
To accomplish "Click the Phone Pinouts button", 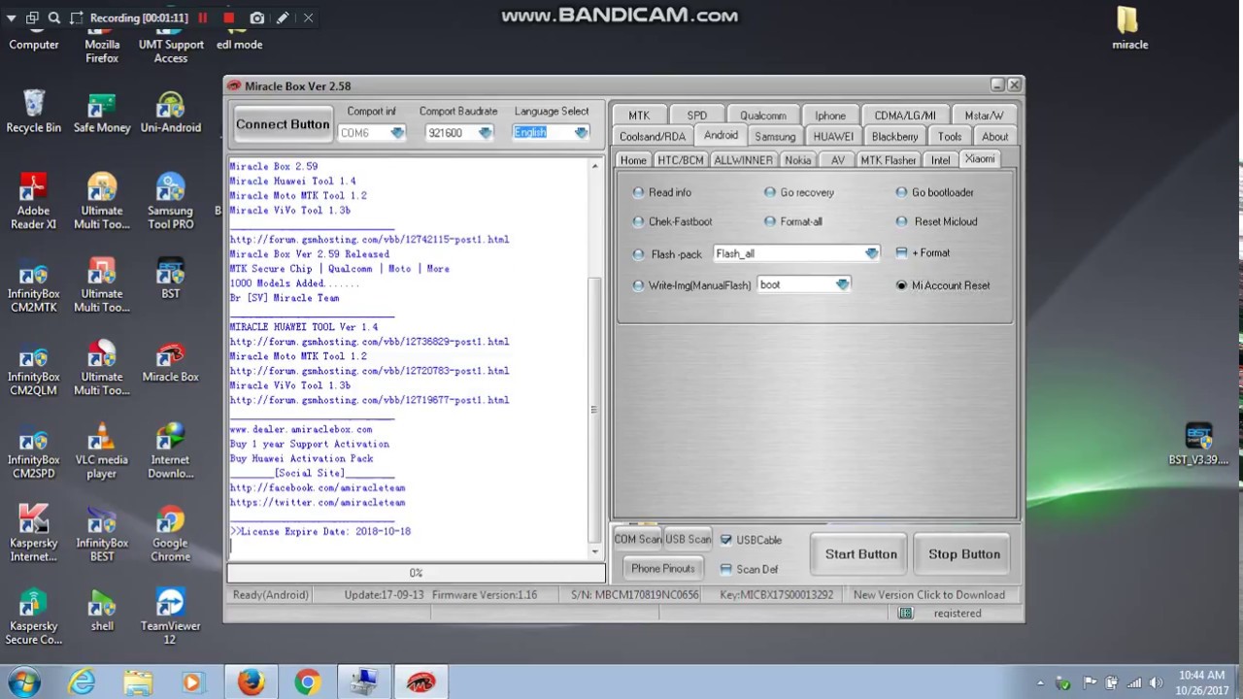I will tap(663, 568).
